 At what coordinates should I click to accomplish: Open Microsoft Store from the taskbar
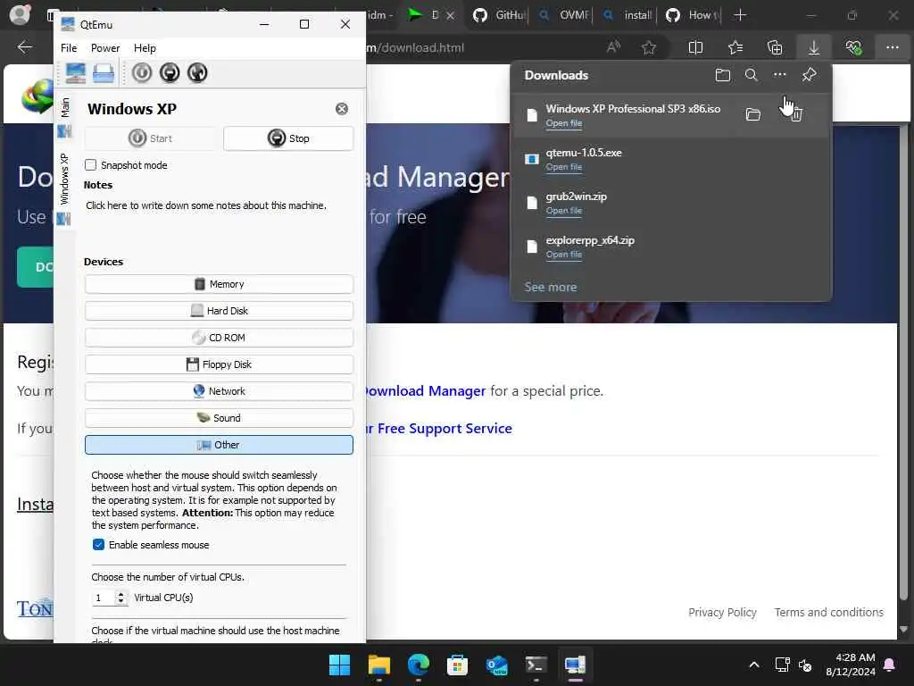point(458,665)
